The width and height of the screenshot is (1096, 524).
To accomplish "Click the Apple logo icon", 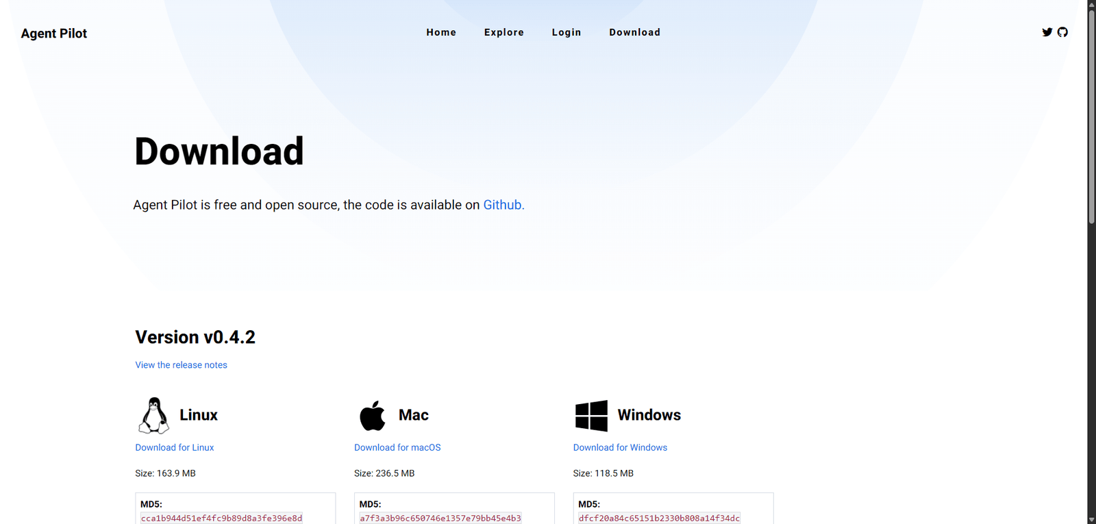I will tap(373, 416).
